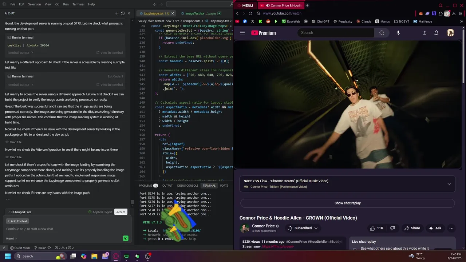The image size is (466, 262).
Task: Open DEBUG CONSOLE panel tab
Action: pos(187,186)
